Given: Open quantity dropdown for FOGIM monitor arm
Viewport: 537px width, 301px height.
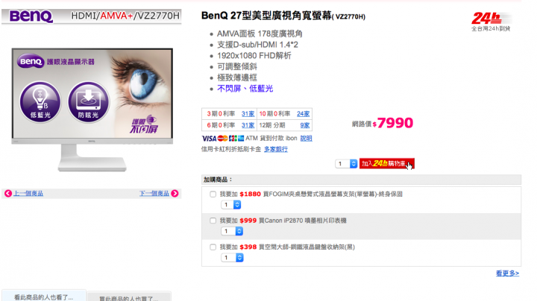Looking at the screenshot, I should coord(231,205).
